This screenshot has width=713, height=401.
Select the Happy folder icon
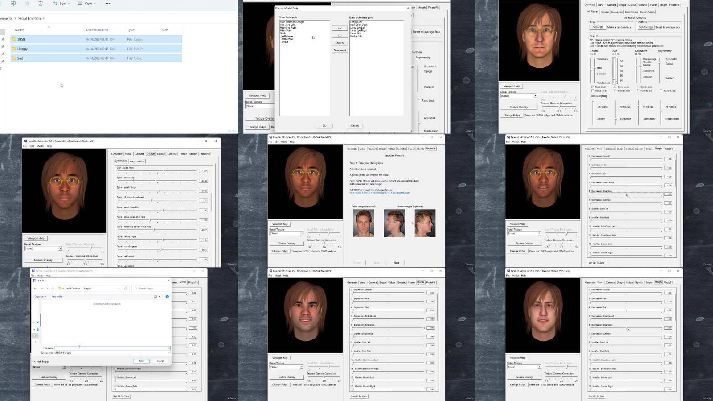point(14,49)
